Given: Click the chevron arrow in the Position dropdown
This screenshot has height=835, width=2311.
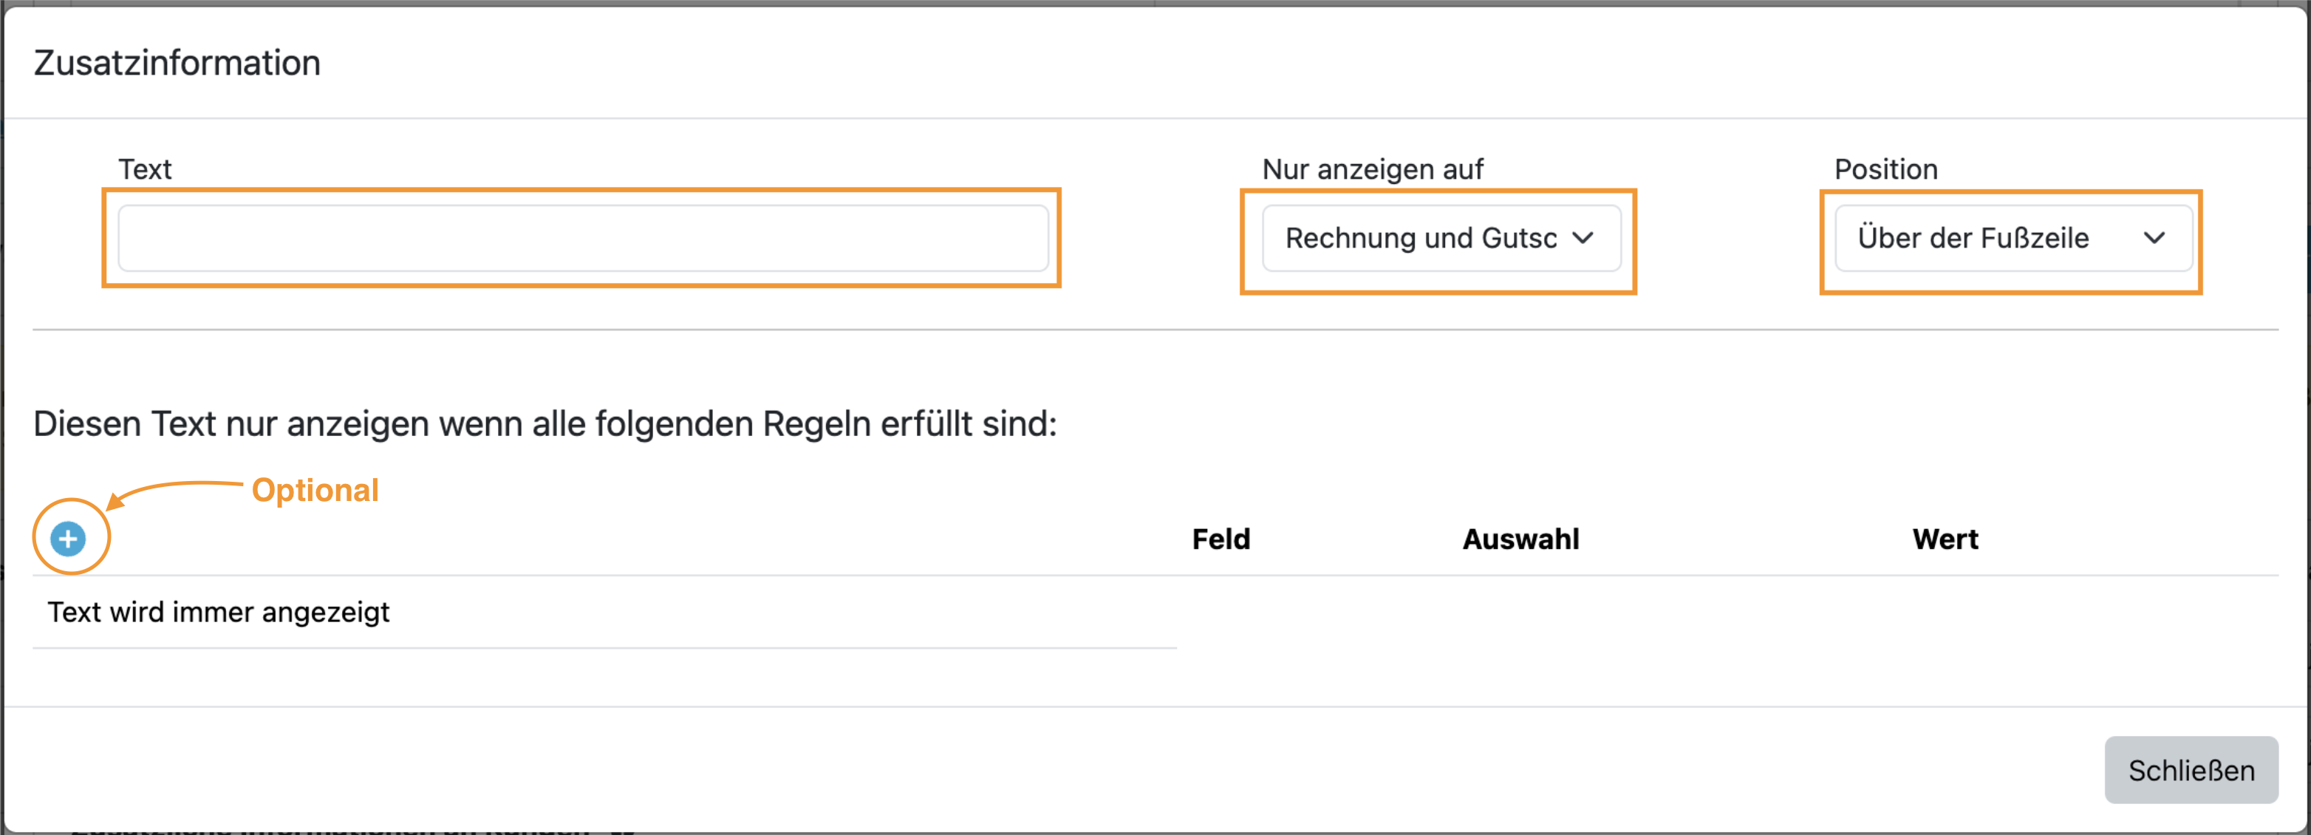Looking at the screenshot, I should tap(2154, 239).
